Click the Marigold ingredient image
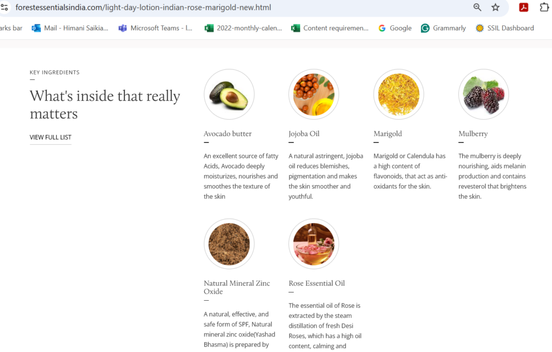 coord(399,94)
